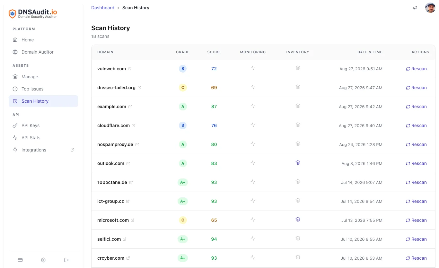Rescan microsoft.com

[x=416, y=220]
